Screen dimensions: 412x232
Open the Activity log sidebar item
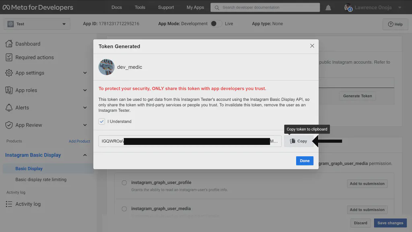coord(28,204)
